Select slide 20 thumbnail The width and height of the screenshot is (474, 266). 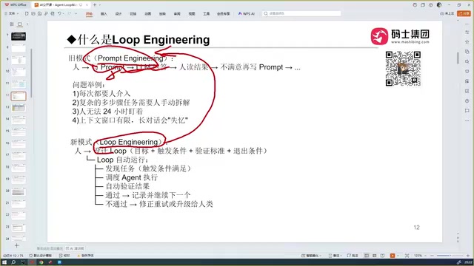19,192
